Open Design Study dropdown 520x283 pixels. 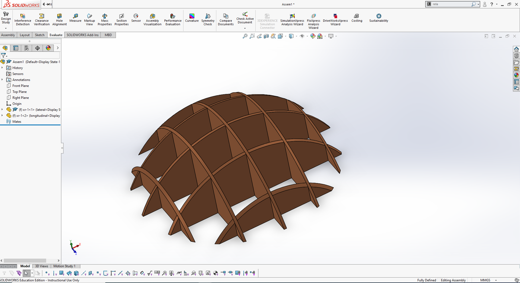6,28
